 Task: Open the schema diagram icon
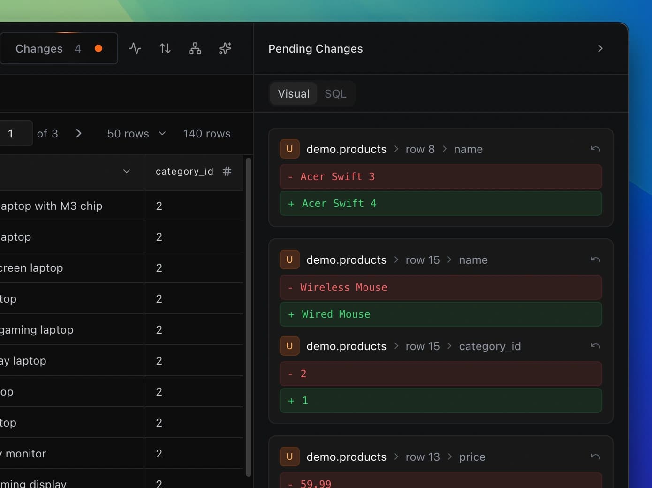pyautogui.click(x=195, y=48)
